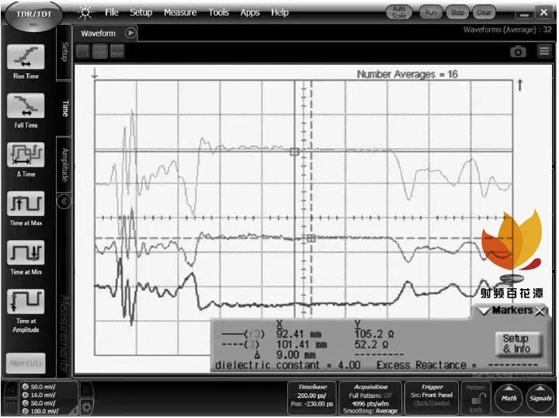Click the Stop button
Screen dimensions: 559x418
pos(457,12)
